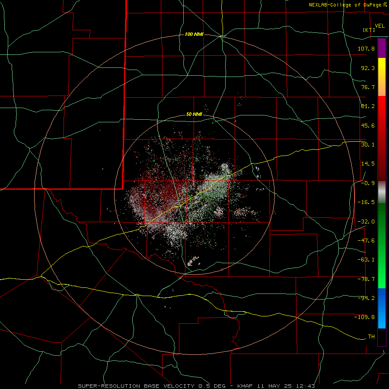Click the -32.0 velocity scale value
The image size is (389, 389).
pos(366,222)
